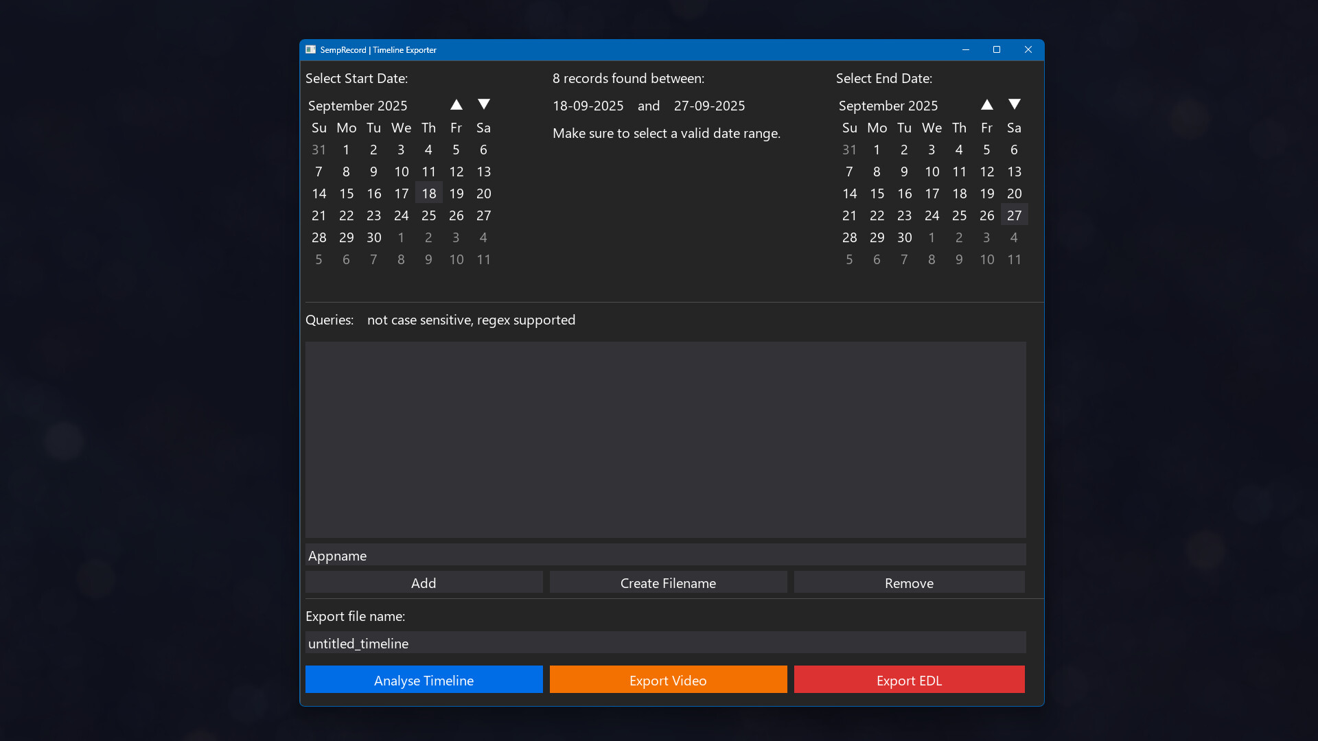Viewport: 1318px width, 741px height.
Task: Start Analyse Timeline
Action: [424, 680]
